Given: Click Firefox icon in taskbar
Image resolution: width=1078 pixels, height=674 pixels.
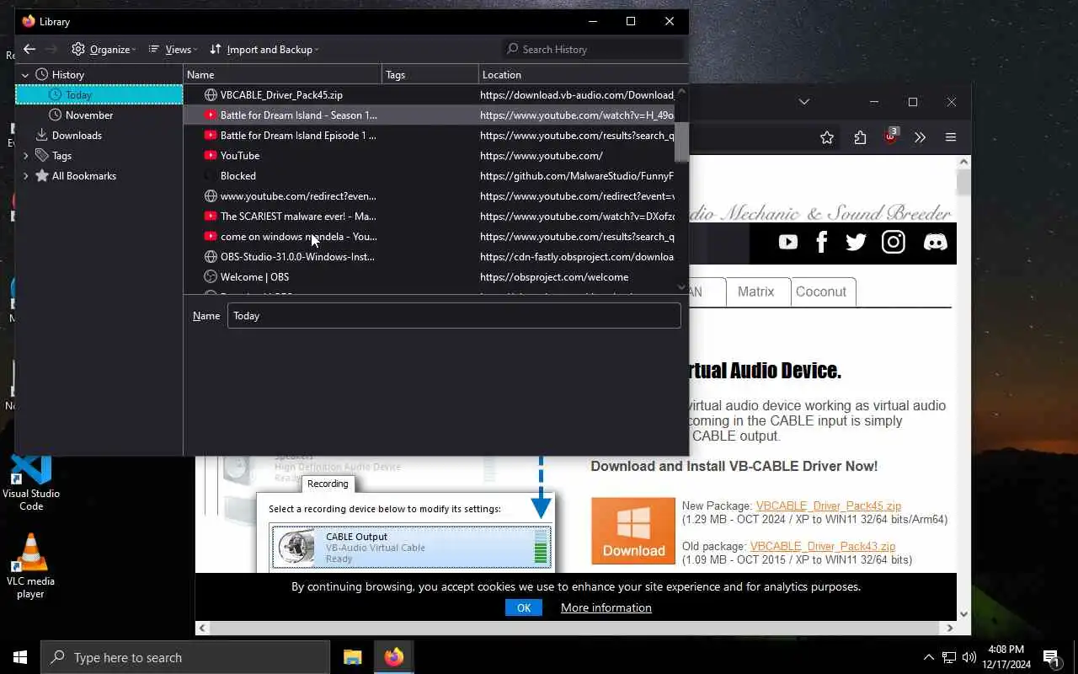Looking at the screenshot, I should 393,657.
